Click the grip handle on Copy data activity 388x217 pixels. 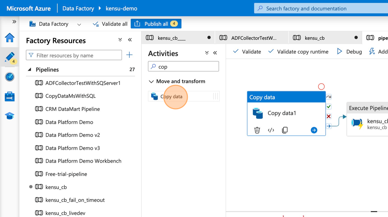[215, 96]
